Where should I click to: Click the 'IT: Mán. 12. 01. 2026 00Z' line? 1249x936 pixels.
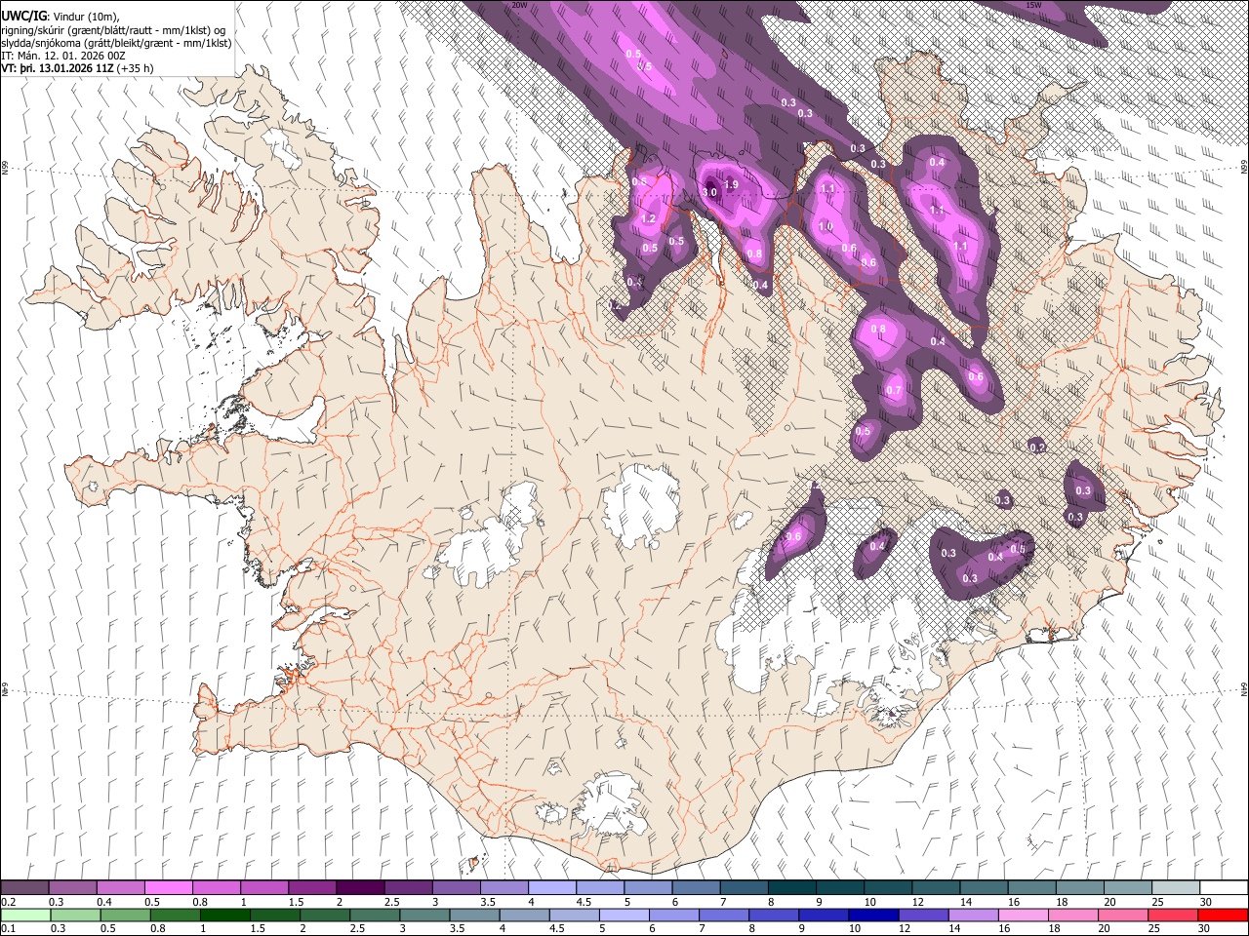(62, 57)
